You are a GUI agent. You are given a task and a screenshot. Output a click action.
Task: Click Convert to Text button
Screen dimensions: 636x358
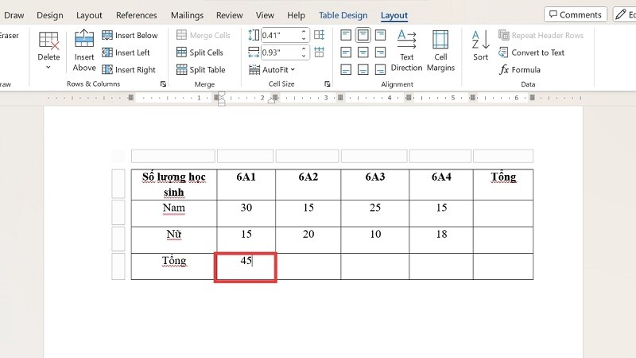click(532, 53)
